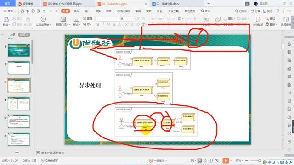The image size is (294, 165).
Task: Open the 67% zoom level dropdown
Action: [x=239, y=161]
